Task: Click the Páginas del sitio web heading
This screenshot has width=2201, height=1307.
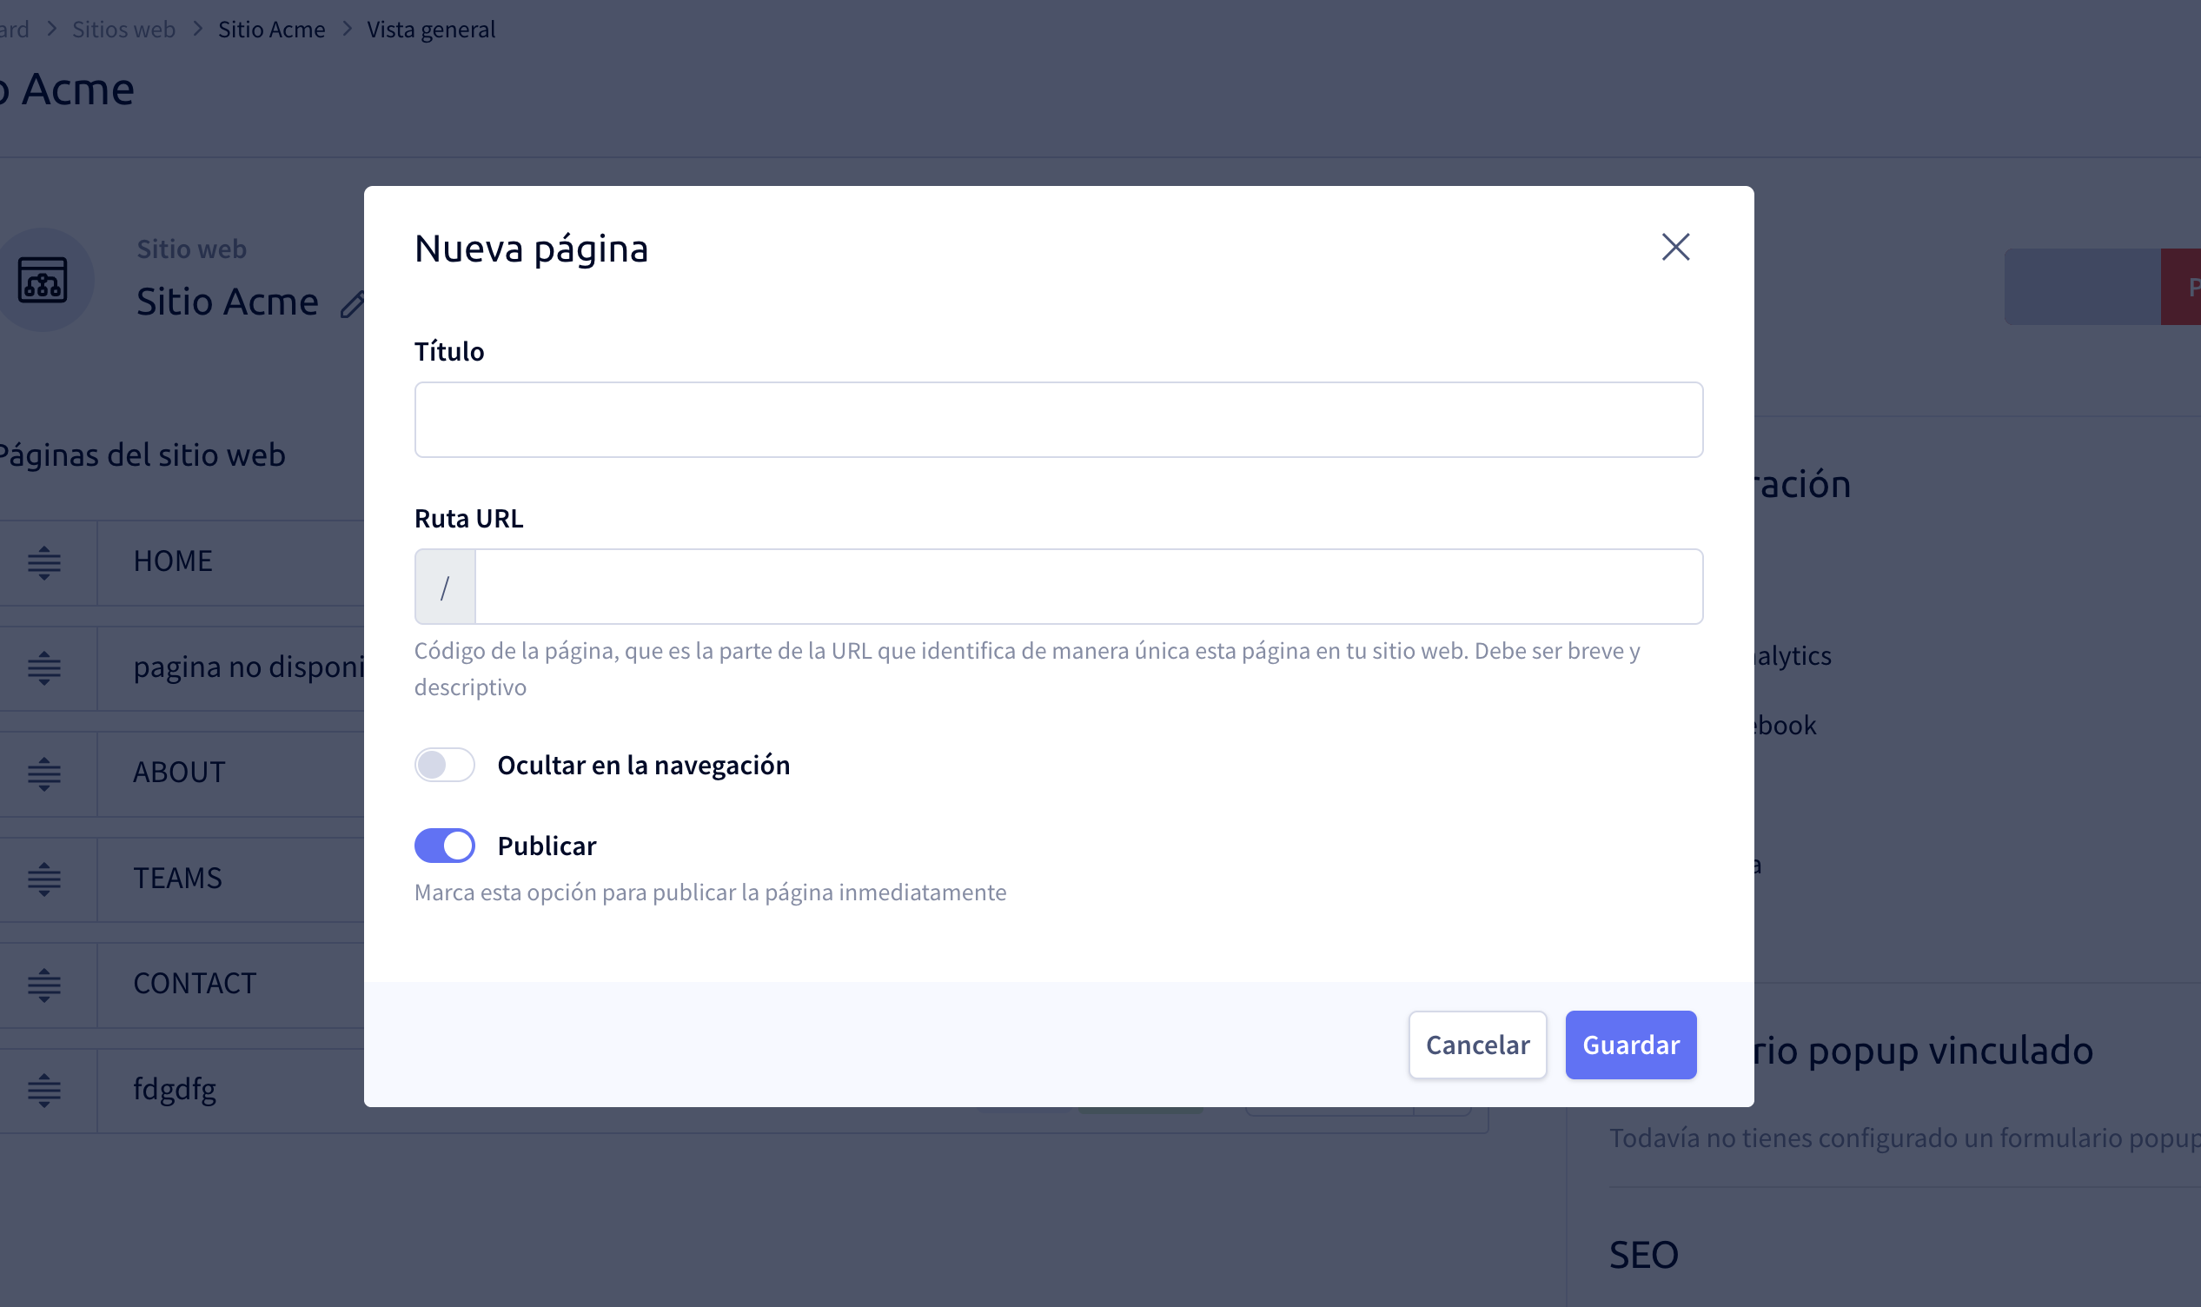Action: click(143, 455)
